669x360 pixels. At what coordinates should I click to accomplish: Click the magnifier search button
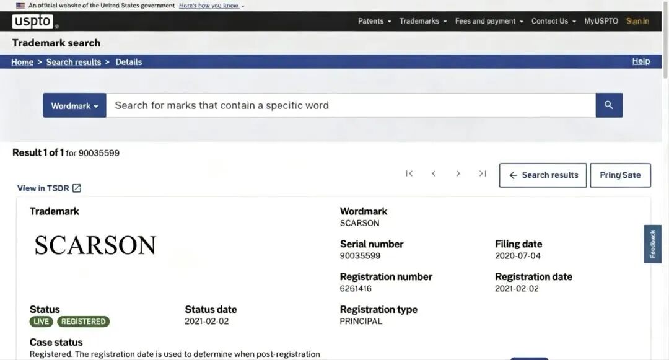(609, 105)
